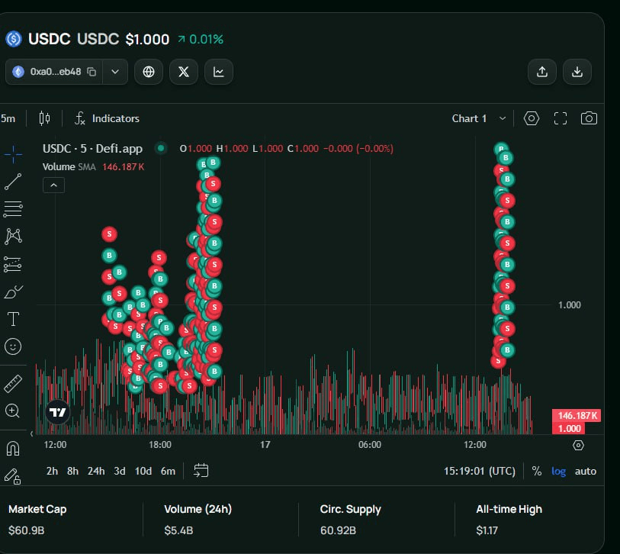Viewport: 620px width, 554px height.
Task: Toggle percent scale mode
Action: point(537,471)
